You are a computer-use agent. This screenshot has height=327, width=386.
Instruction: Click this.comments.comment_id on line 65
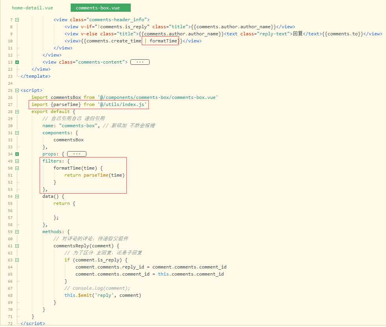click(x=191, y=274)
